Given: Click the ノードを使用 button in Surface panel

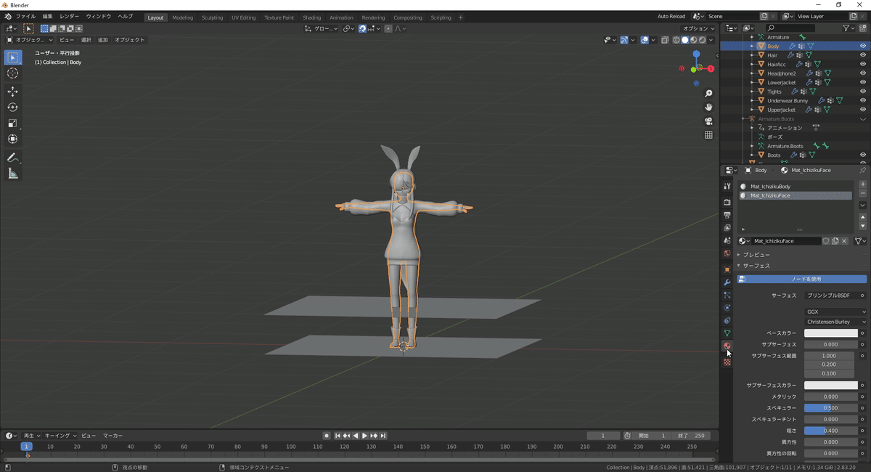Looking at the screenshot, I should 806,279.
